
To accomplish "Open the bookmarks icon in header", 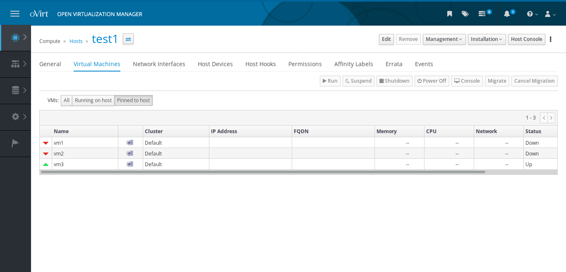I will (x=450, y=14).
